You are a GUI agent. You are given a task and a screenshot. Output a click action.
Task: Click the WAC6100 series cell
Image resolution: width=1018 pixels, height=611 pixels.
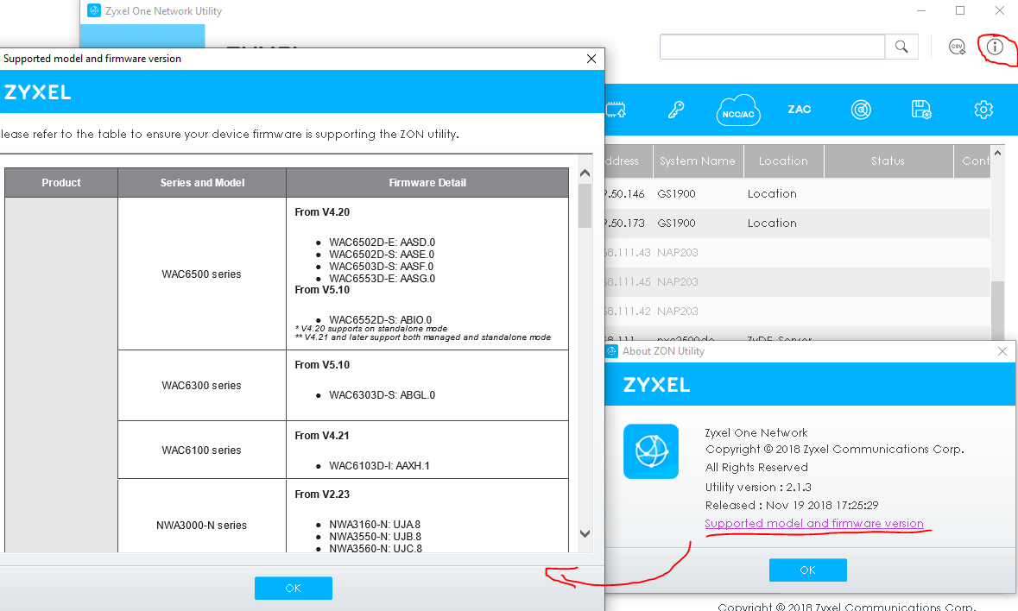[202, 450]
